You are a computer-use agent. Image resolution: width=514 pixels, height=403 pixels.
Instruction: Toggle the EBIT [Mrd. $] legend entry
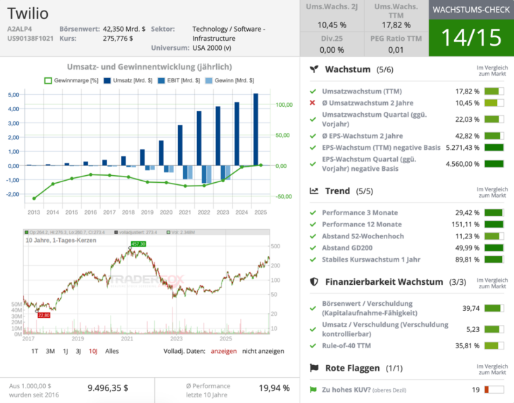tap(179, 81)
